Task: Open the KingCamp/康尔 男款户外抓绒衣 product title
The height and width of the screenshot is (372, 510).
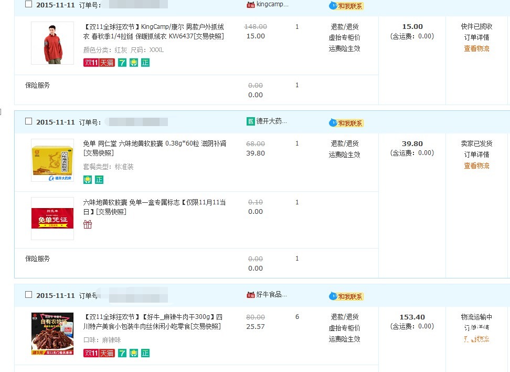Action: coord(154,32)
